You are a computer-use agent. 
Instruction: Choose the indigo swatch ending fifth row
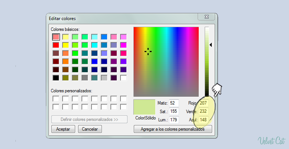pyautogui.click(x=123, y=70)
